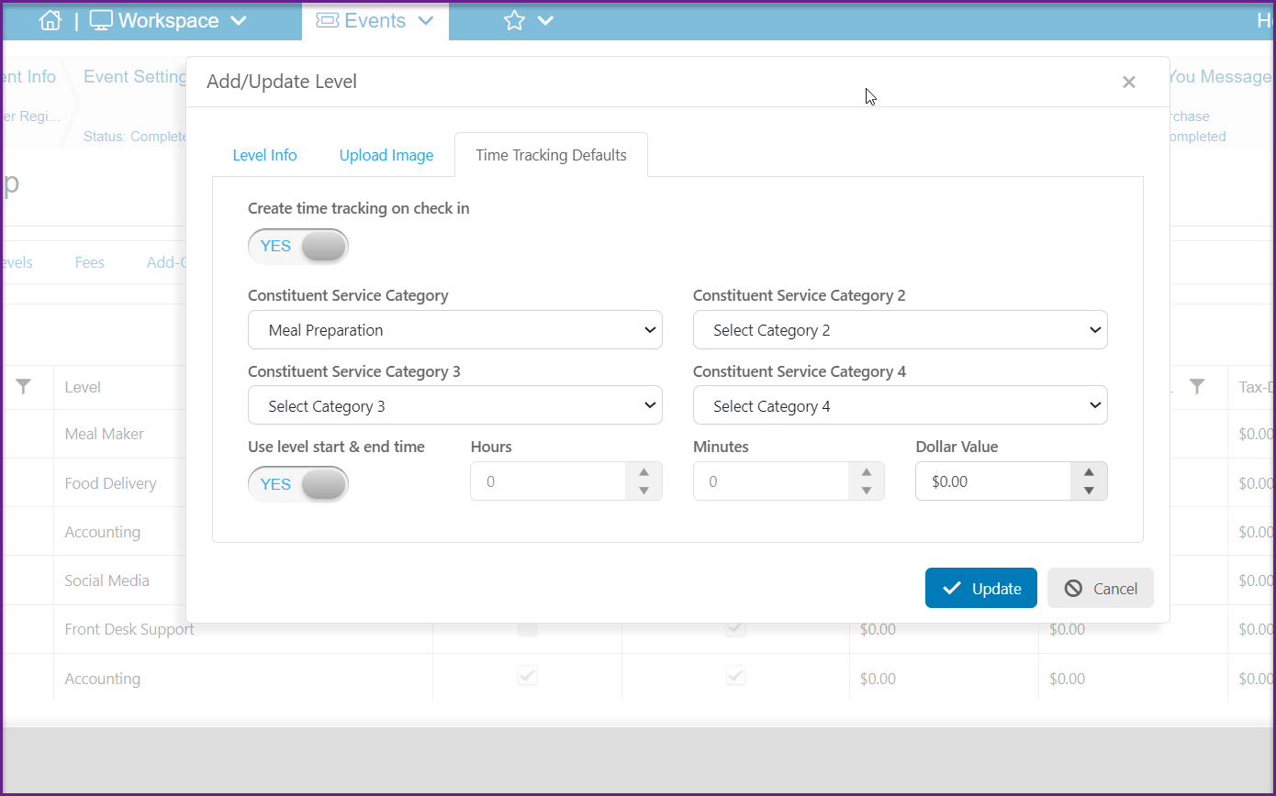This screenshot has height=796, width=1276.
Task: Click the Dollar Value input field
Action: coord(993,481)
